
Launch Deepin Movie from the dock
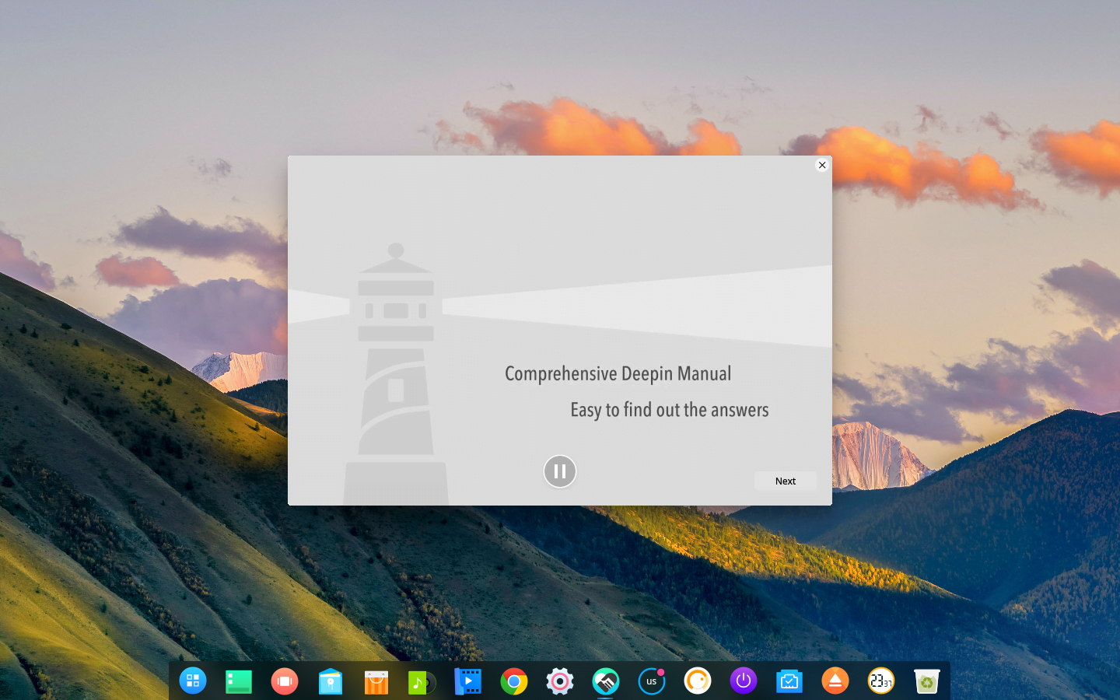[468, 681]
